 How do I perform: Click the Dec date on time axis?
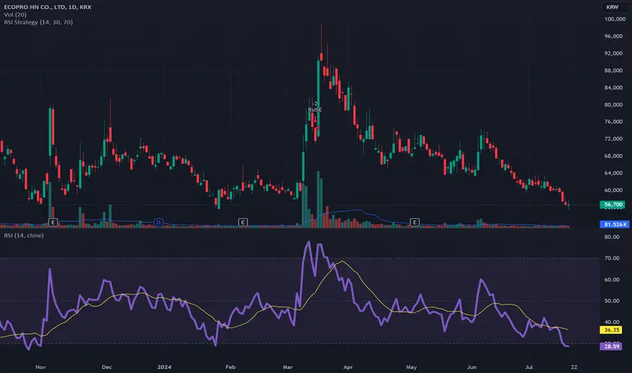click(x=107, y=367)
